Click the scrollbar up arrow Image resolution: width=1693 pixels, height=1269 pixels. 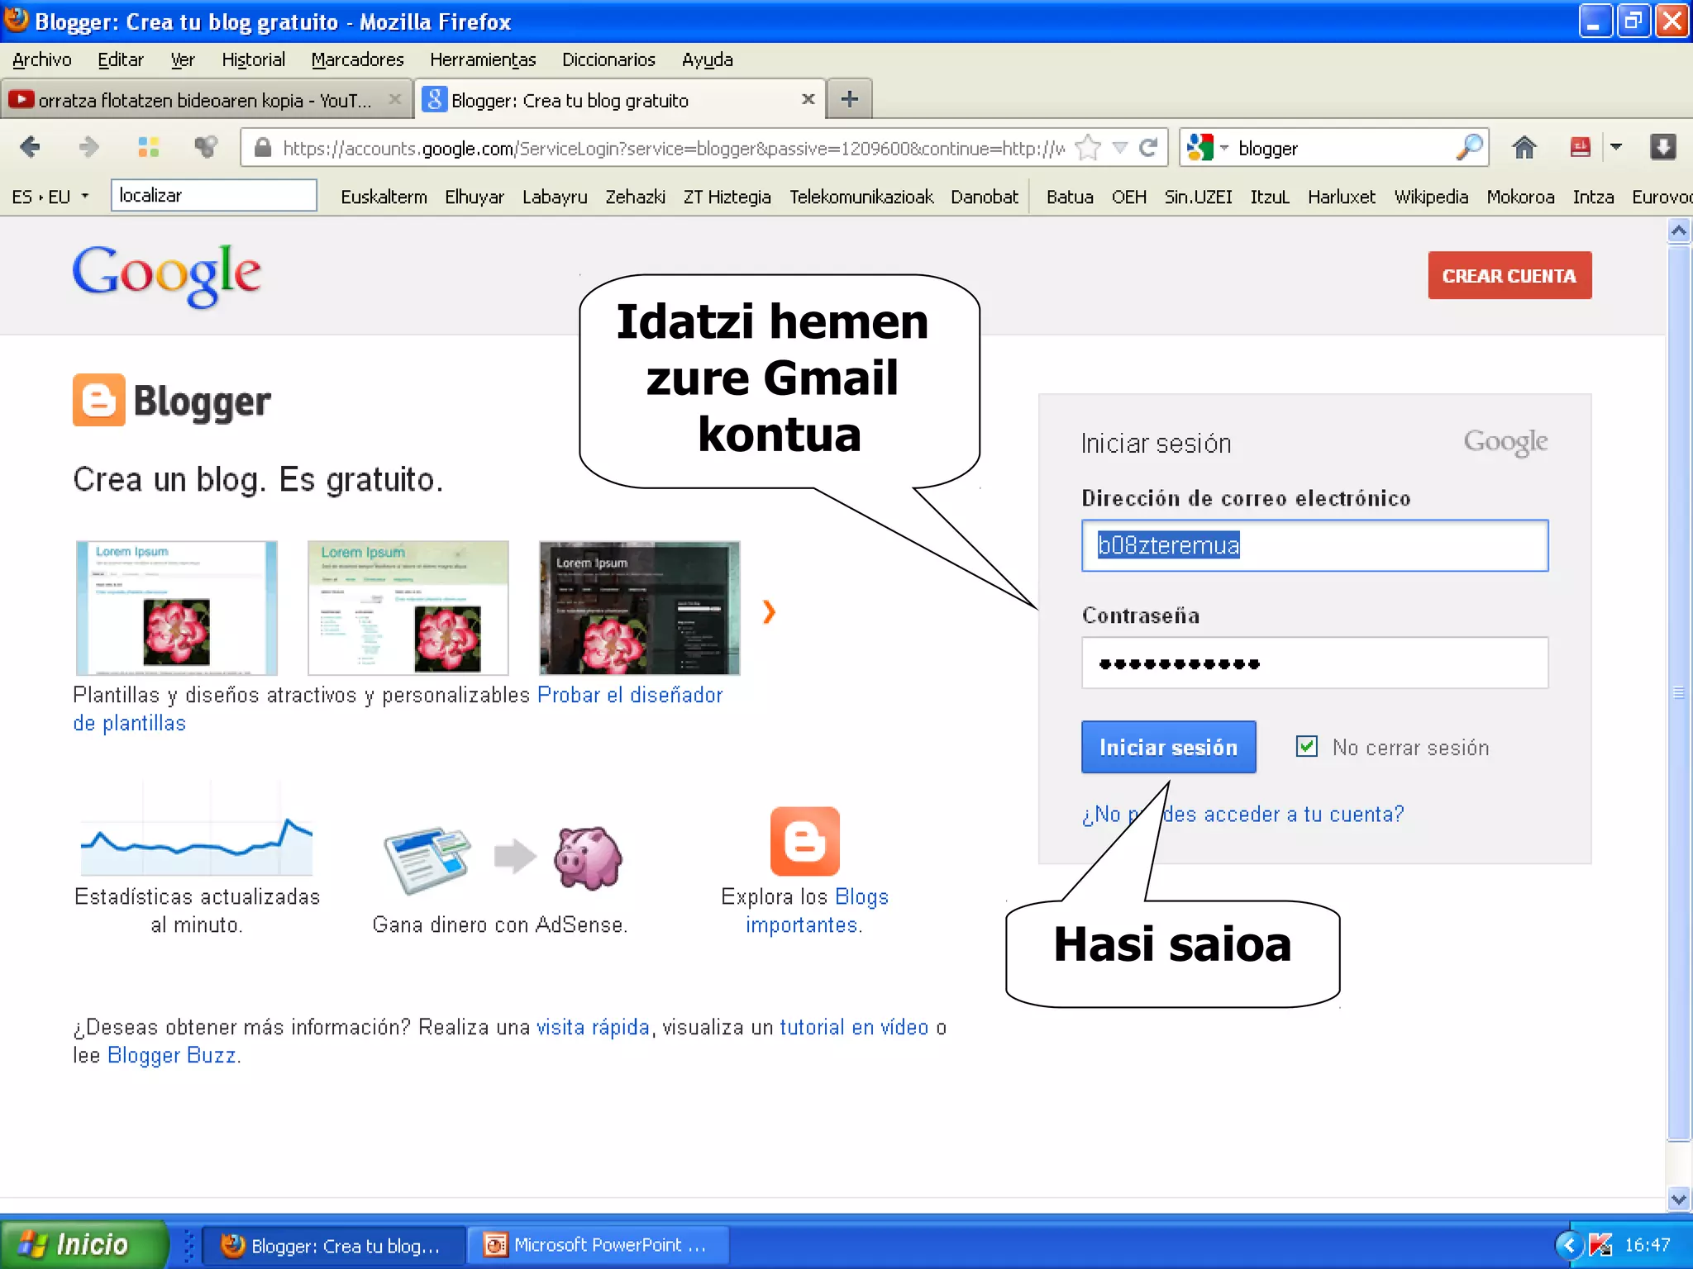[1678, 231]
